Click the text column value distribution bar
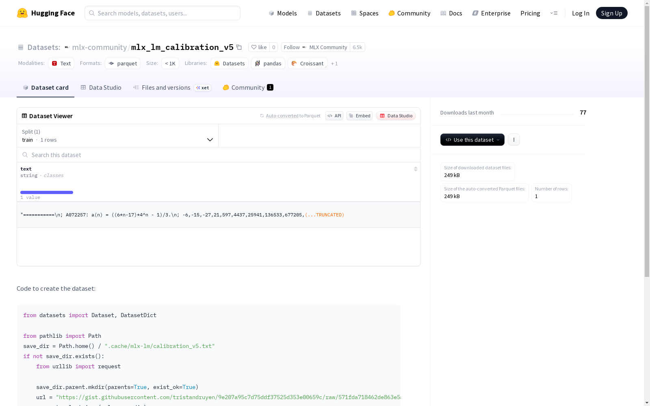 click(x=47, y=192)
